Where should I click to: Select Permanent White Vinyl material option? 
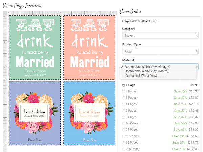tap(140, 75)
